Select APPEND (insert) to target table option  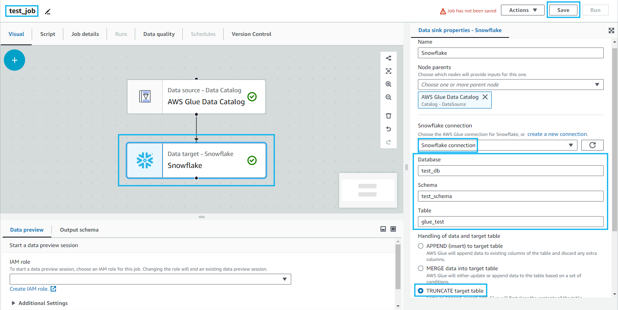pos(421,246)
